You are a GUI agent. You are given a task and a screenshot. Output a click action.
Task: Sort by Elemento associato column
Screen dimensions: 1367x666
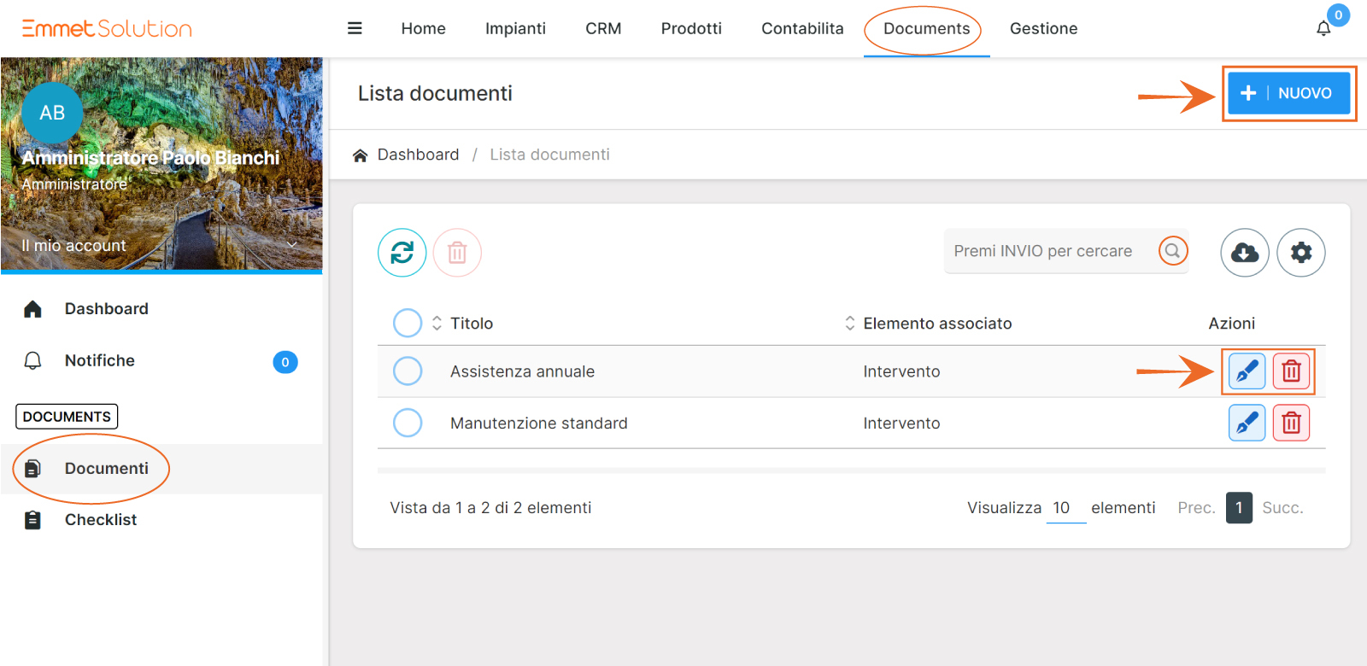click(936, 324)
